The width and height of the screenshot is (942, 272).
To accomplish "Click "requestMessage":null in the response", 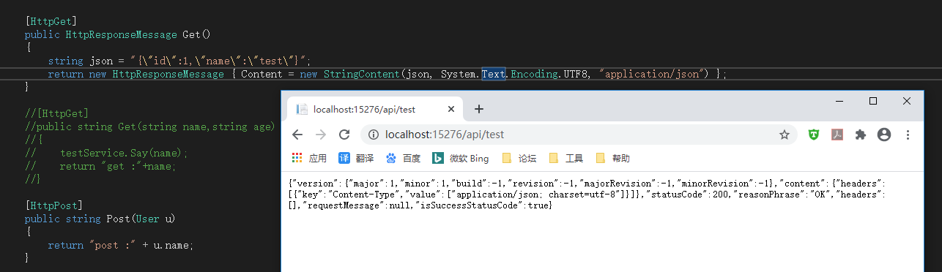I will pyautogui.click(x=355, y=206).
